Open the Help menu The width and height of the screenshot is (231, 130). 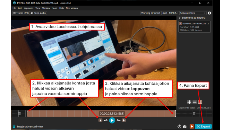tap(62, 8)
